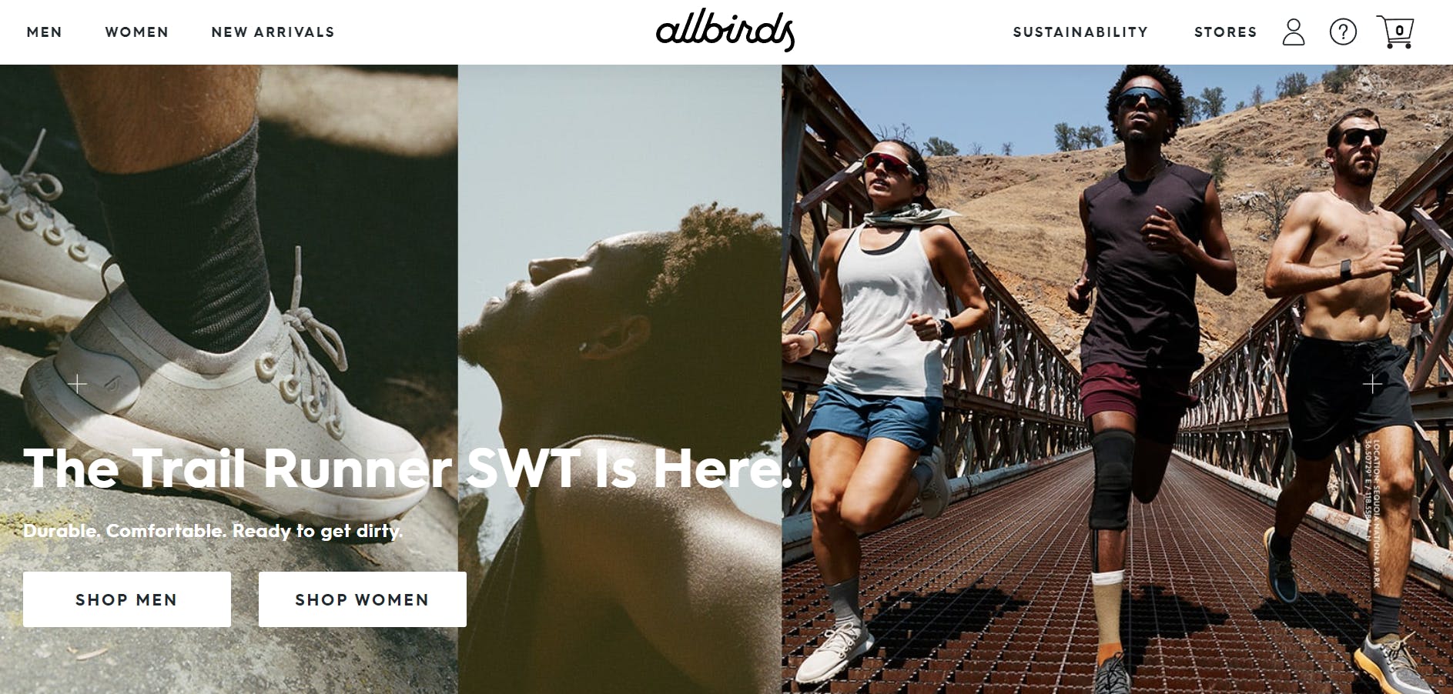Open the user account icon
Screen dimensions: 1453x694
(x=1294, y=32)
